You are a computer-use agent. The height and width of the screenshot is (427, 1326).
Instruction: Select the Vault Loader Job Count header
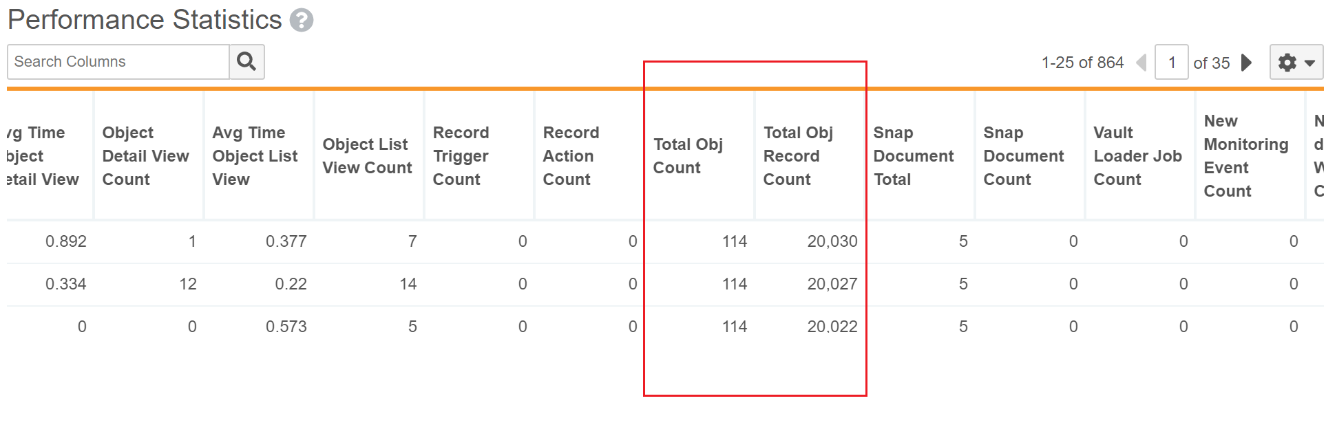pos(1137,156)
